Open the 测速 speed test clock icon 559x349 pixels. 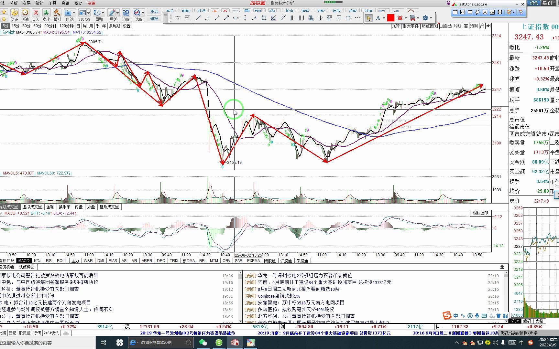point(25,13)
